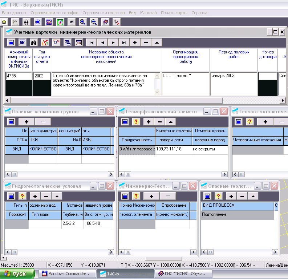Click help icon in Инженерно-Геол window
Viewport: 288px width, 279px height.
pyautogui.click(x=136, y=196)
